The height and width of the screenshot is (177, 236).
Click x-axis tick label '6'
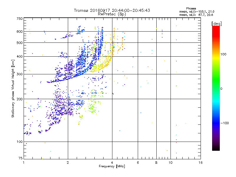tap(138, 163)
